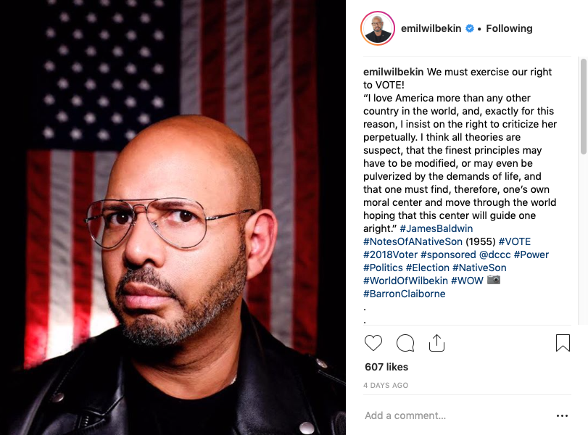Screen dimensions: 588x435
Task: Open the comment bubble icon
Action: (x=405, y=343)
